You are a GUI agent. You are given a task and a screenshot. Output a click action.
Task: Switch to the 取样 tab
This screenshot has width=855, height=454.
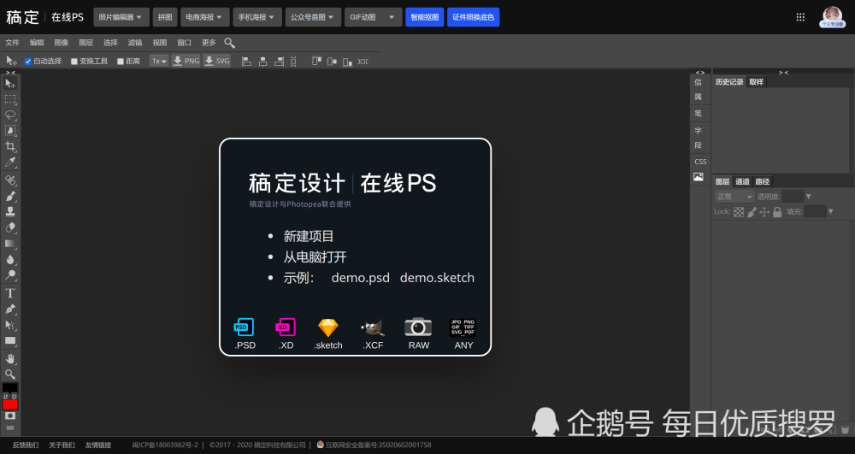(x=757, y=82)
